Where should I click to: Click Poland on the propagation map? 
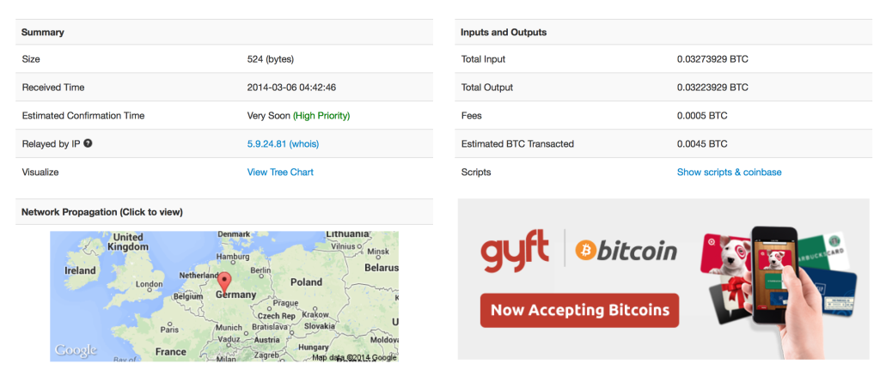point(305,282)
